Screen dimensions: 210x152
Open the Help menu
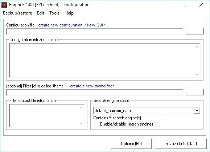tap(69, 13)
